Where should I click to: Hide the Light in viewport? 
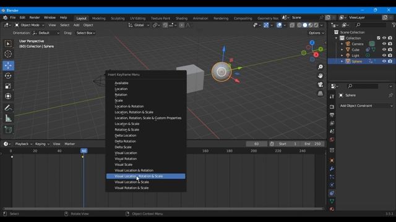(x=384, y=55)
